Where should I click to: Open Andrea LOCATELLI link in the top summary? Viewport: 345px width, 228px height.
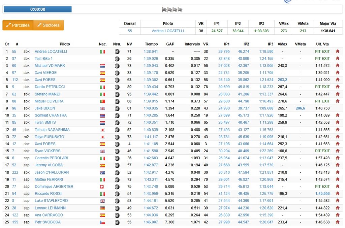tap(168, 31)
